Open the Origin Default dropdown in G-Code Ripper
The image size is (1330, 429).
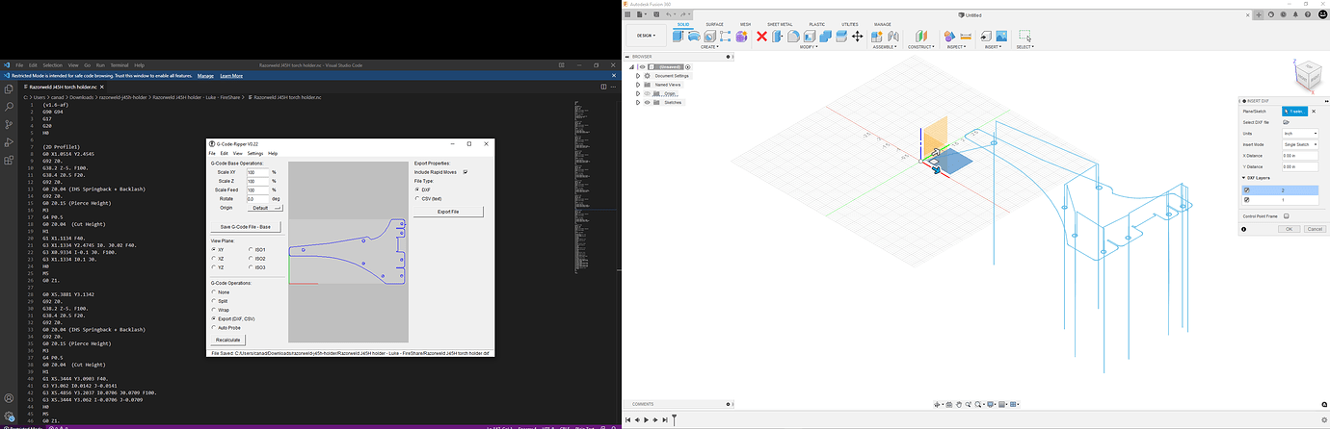(266, 207)
